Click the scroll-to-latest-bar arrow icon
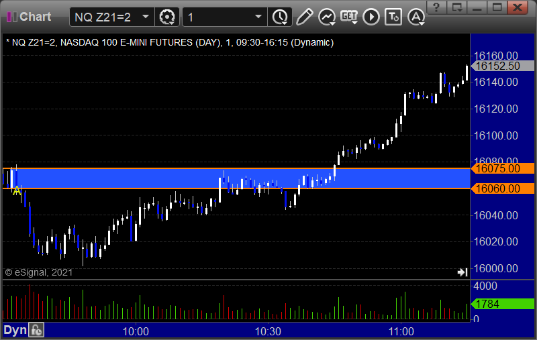The image size is (537, 340). 462,272
